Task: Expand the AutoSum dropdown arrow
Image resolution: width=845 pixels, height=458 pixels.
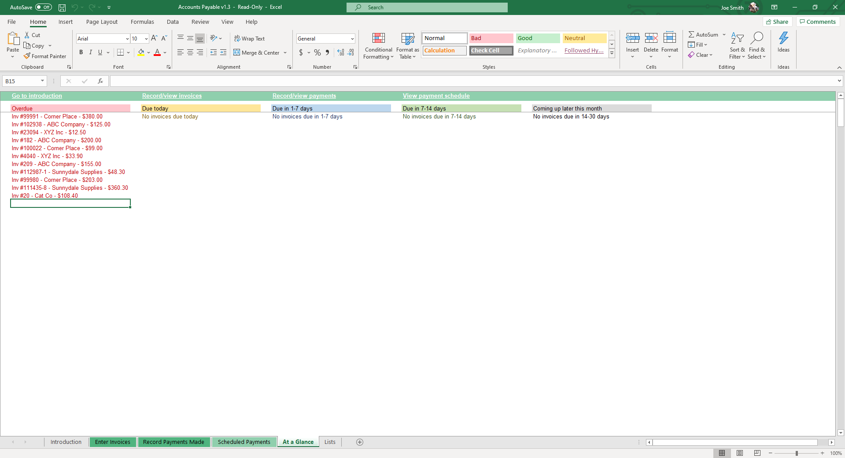Action: tap(724, 35)
